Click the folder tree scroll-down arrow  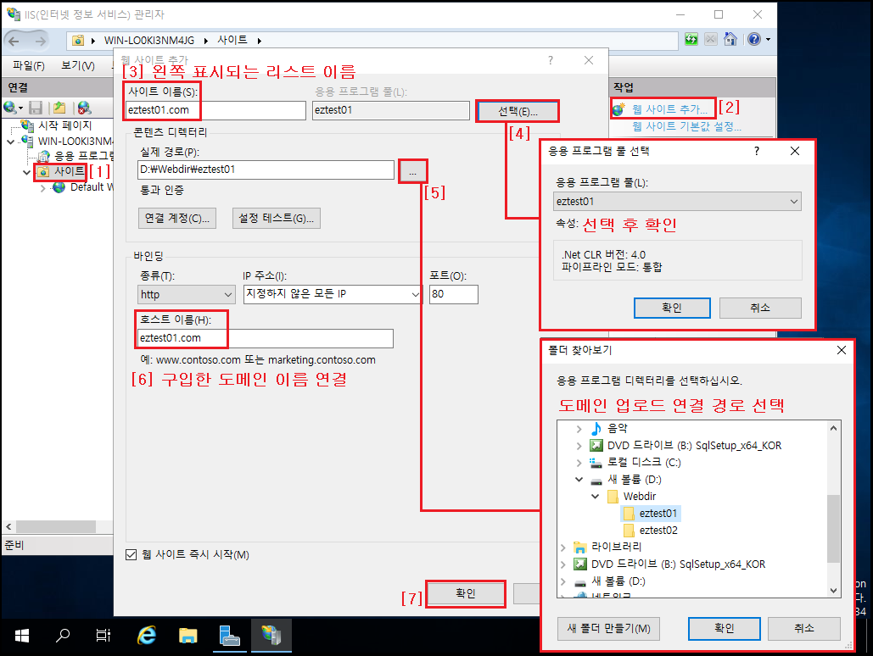pos(833,591)
